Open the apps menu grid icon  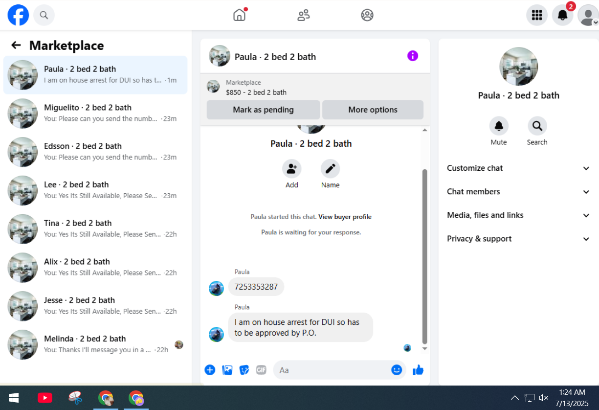[537, 15]
